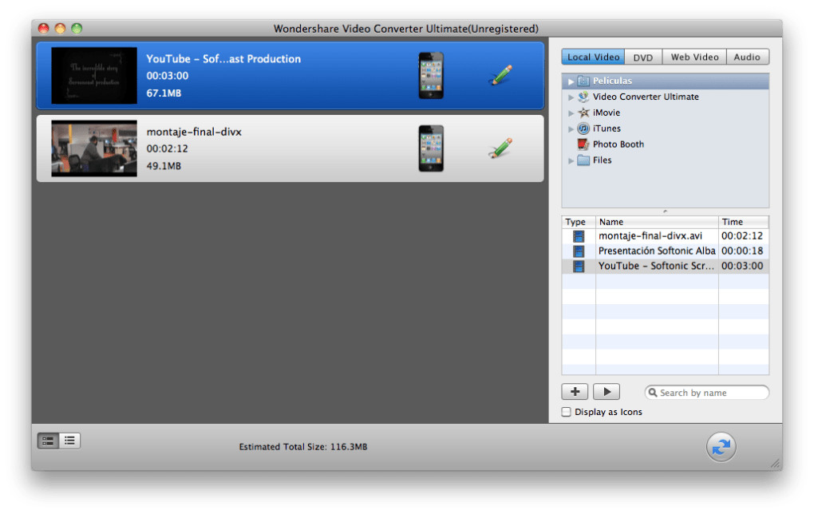This screenshot has height=514, width=814.
Task: Click the Video Converter Ultimate icon
Action: click(x=583, y=97)
